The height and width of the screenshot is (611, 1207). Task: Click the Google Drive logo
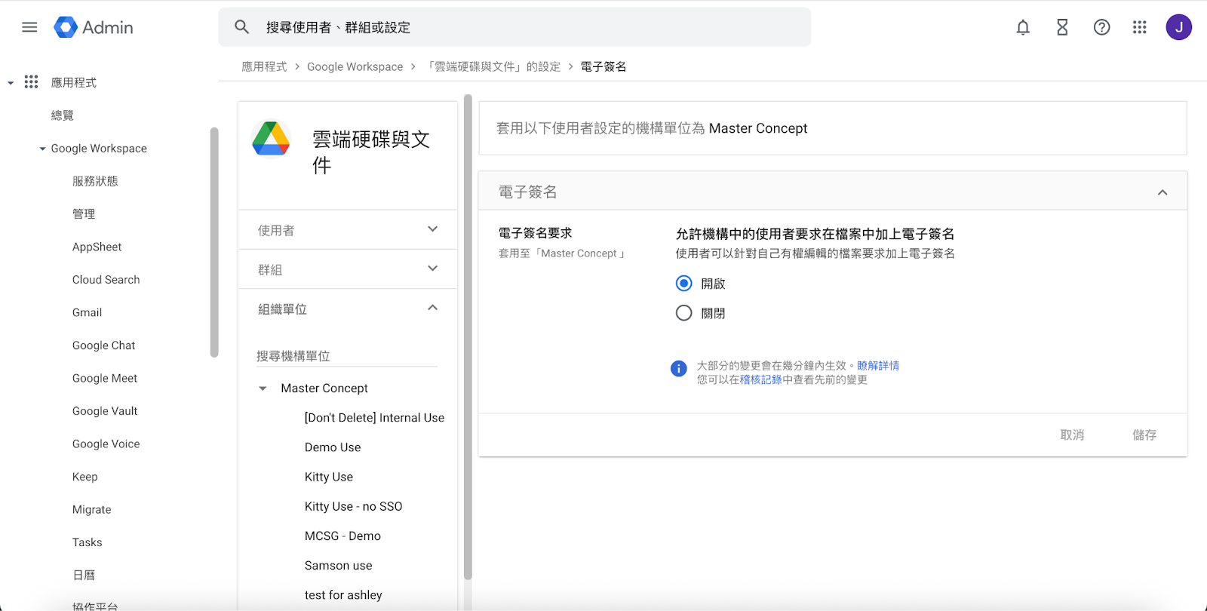(272, 139)
